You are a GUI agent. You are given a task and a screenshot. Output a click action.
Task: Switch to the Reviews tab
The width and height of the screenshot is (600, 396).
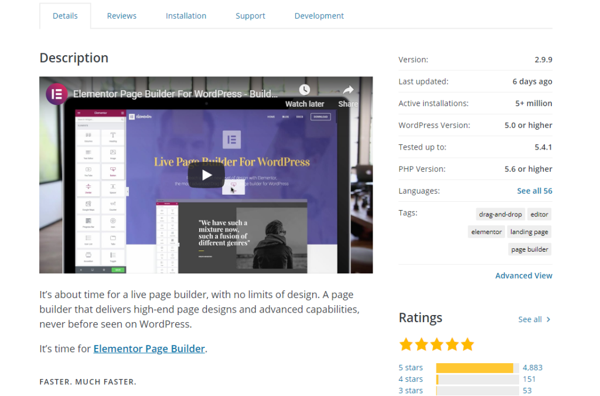121,16
